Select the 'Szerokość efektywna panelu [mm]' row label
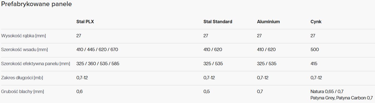Viewport: 375px width, 103px height. [36, 64]
